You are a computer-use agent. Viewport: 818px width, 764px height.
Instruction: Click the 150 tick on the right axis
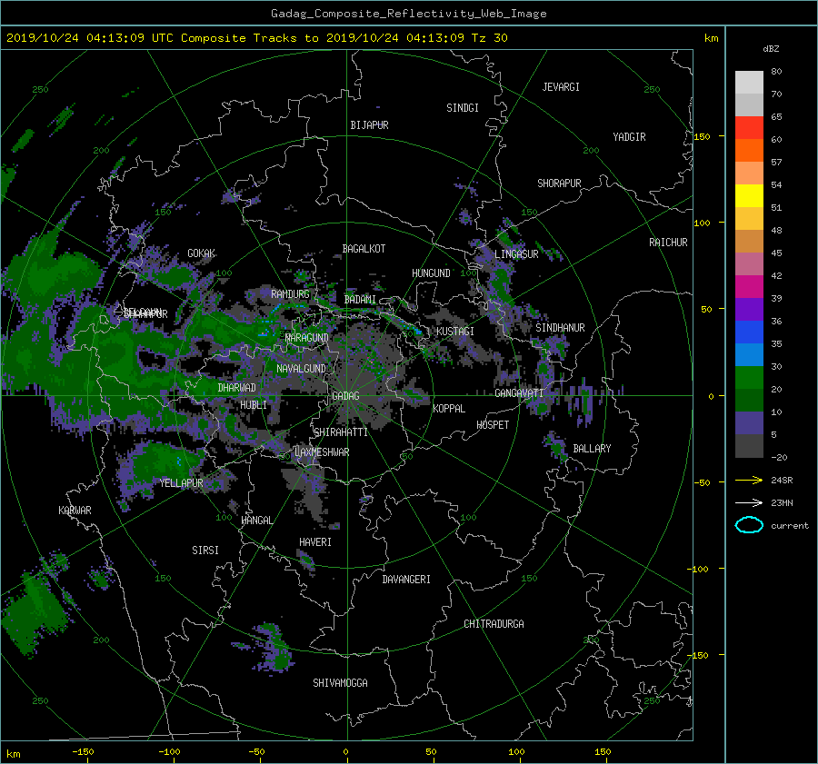[703, 136]
